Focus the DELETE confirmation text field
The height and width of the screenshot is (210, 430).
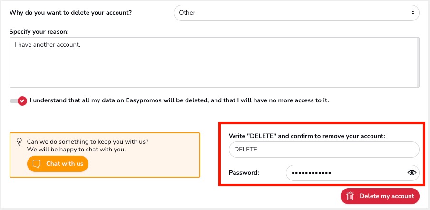point(324,150)
